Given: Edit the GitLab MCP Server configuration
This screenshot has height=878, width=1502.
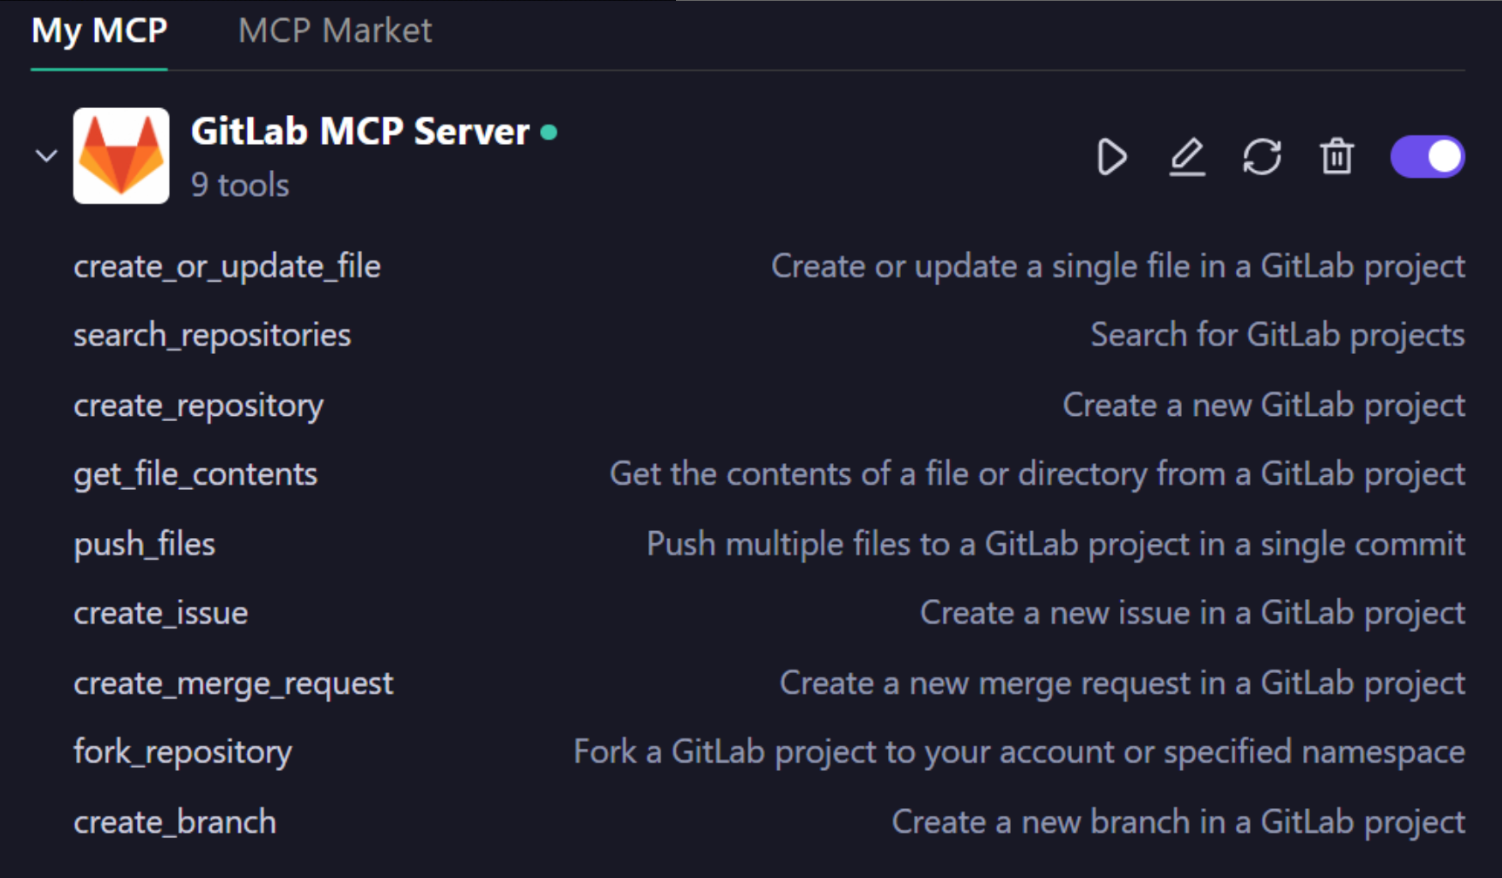Looking at the screenshot, I should click(1186, 157).
